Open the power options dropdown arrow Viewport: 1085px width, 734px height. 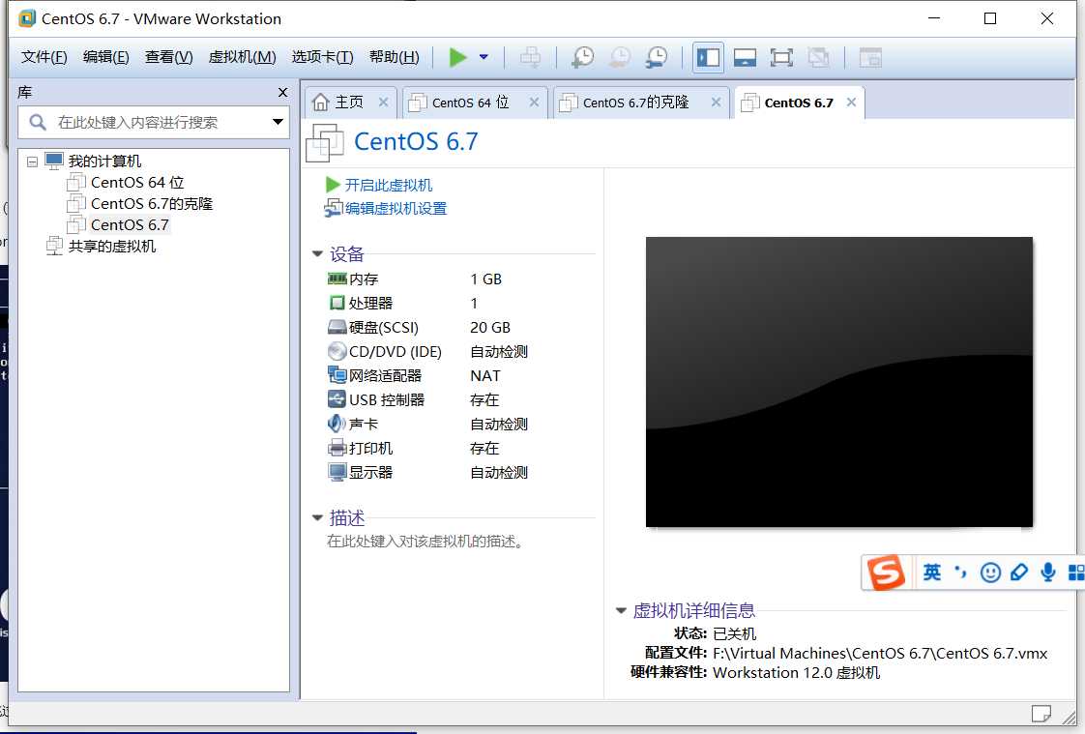[484, 57]
